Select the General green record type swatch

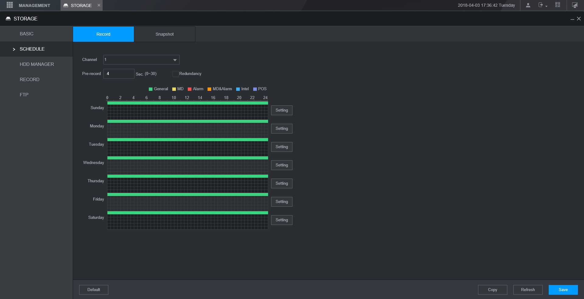(151, 89)
